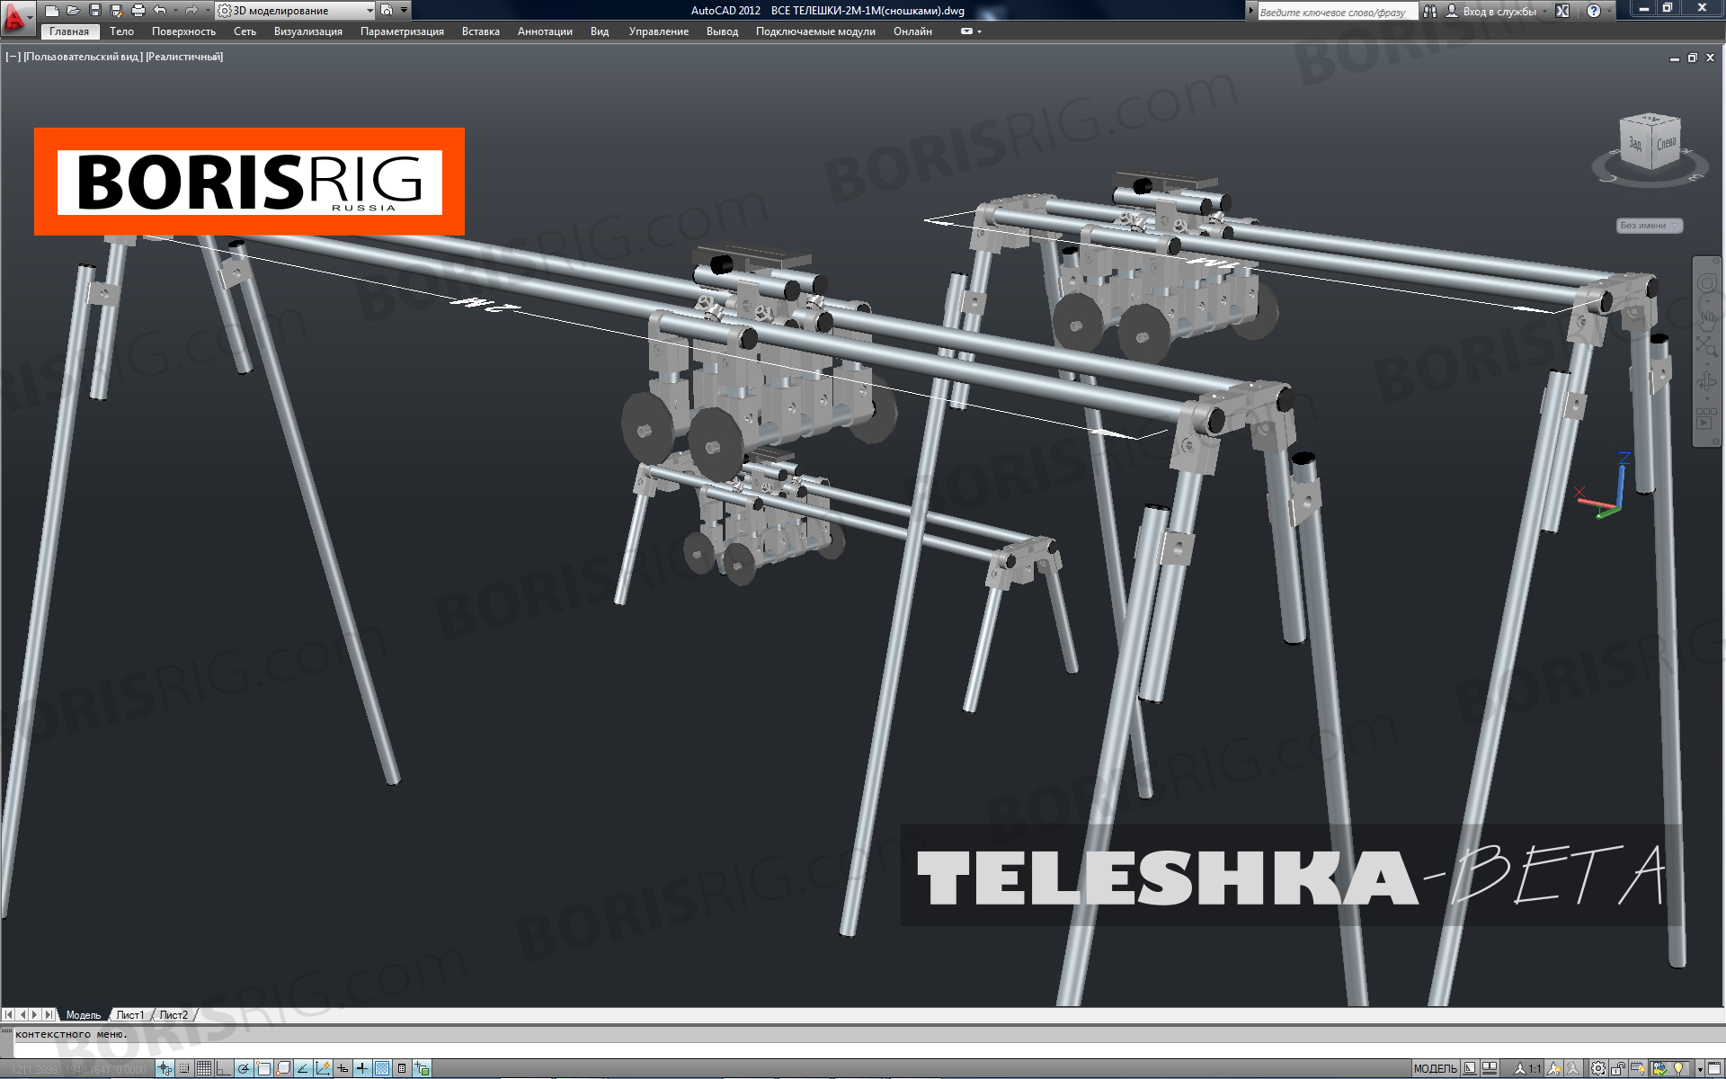Viewport: 1726px width, 1079px height.
Task: Toggle Ortho Mode in the status bar
Action: 224,1068
